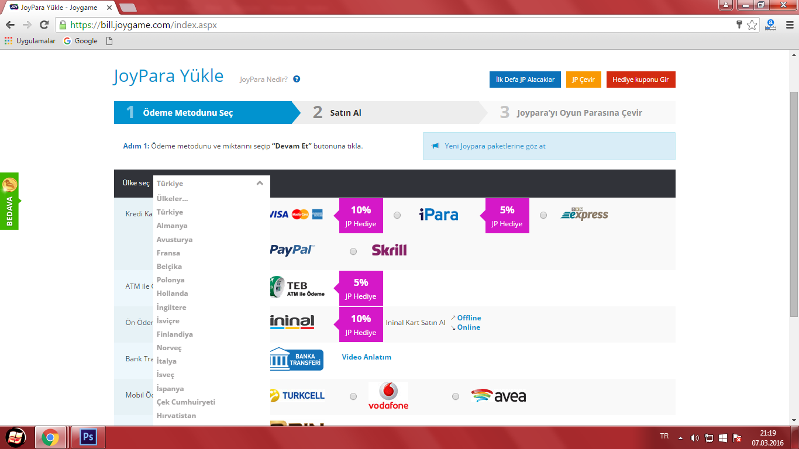Open the JoyPara Nedir? link
Image resolution: width=799 pixels, height=449 pixels.
click(264, 80)
